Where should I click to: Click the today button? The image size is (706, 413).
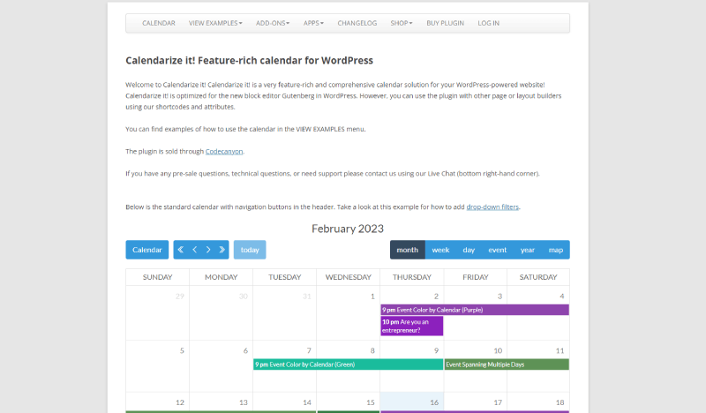pyautogui.click(x=250, y=250)
